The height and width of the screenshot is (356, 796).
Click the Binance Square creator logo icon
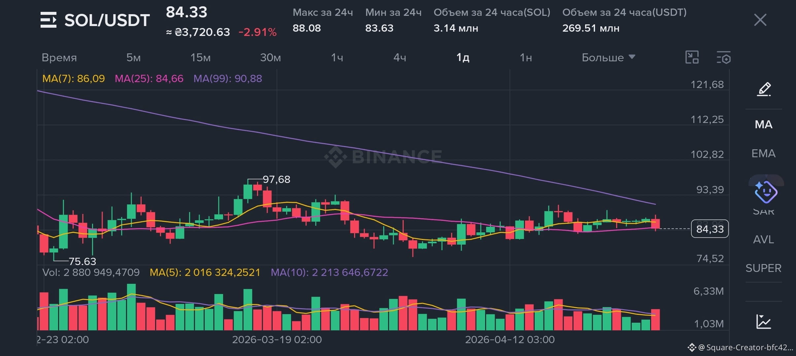[692, 347]
